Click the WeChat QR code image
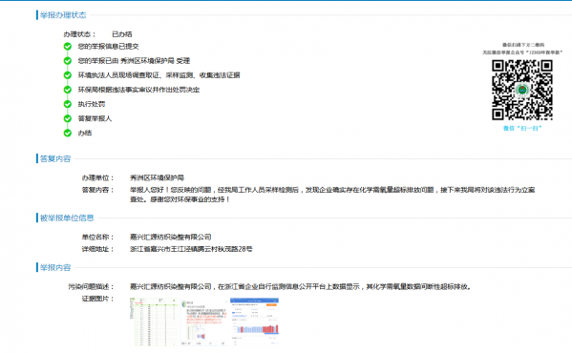Image resolution: width=572 pixels, height=353 pixels. click(x=522, y=90)
